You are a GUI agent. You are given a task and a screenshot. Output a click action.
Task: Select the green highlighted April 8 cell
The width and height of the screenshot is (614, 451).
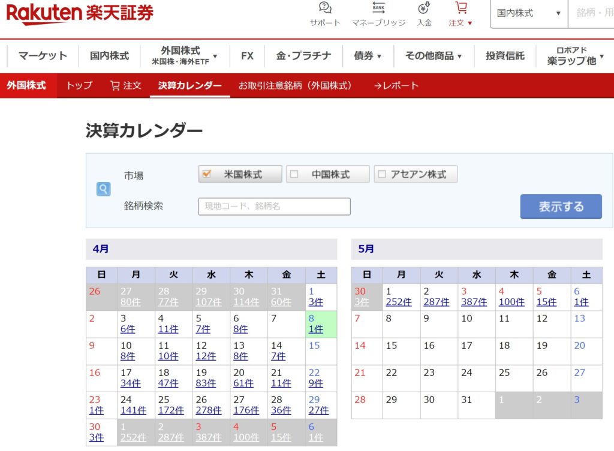321,324
